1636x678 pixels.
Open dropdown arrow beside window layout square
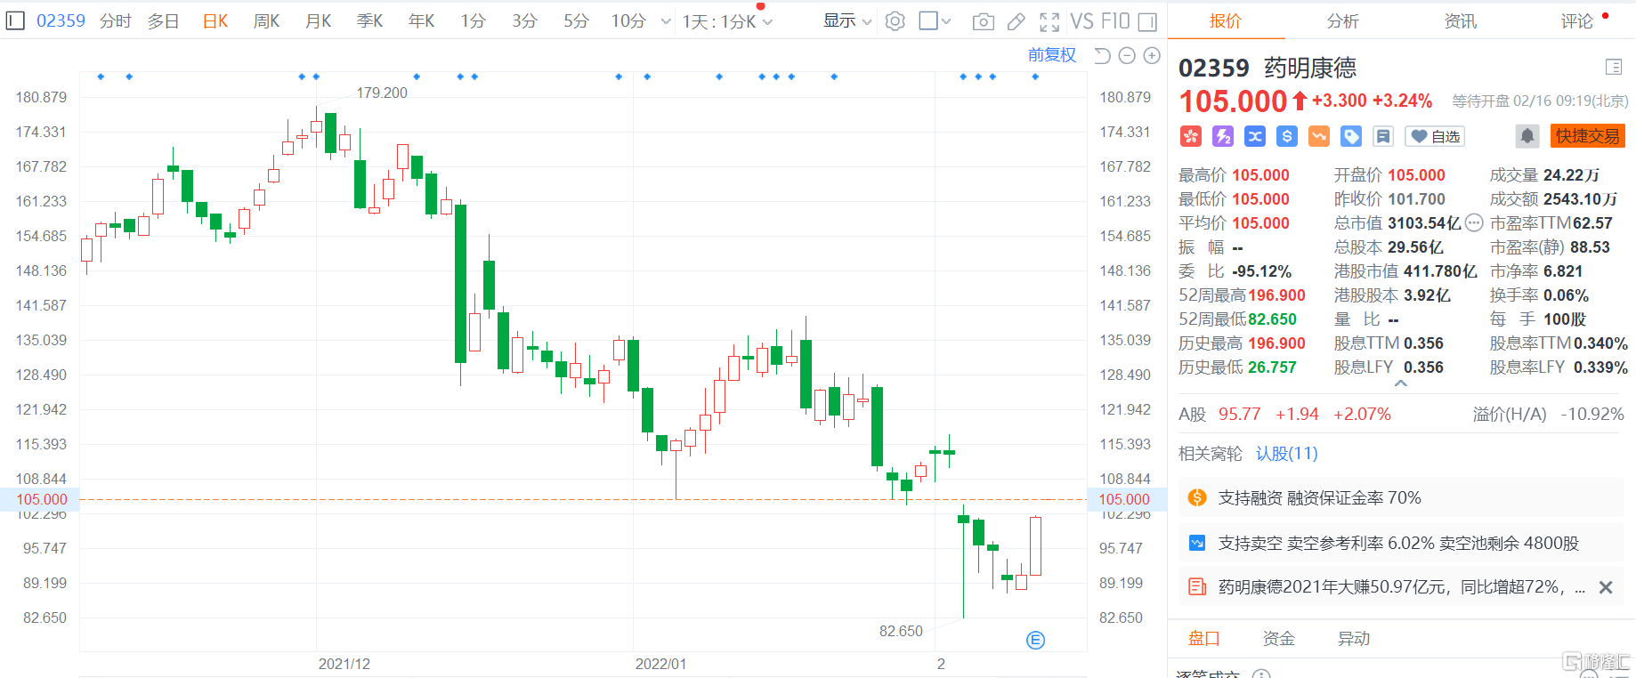[946, 21]
